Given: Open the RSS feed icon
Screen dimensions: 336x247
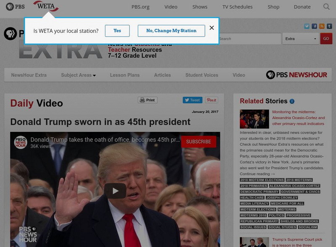Looking at the screenshot, I should [x=322, y=26].
